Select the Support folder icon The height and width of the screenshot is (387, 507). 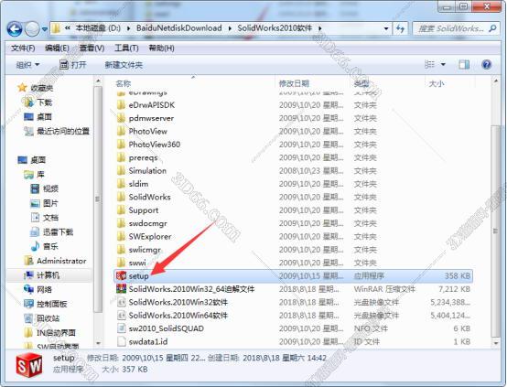(121, 210)
